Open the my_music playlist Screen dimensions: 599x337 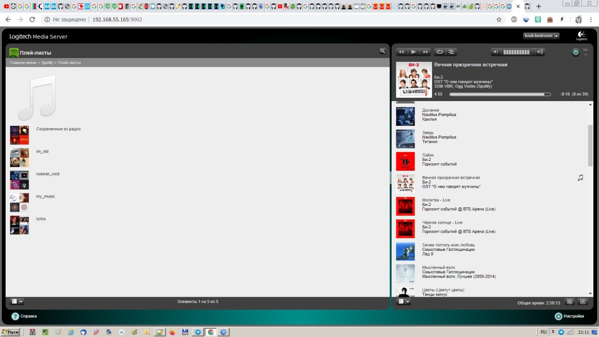coord(45,196)
